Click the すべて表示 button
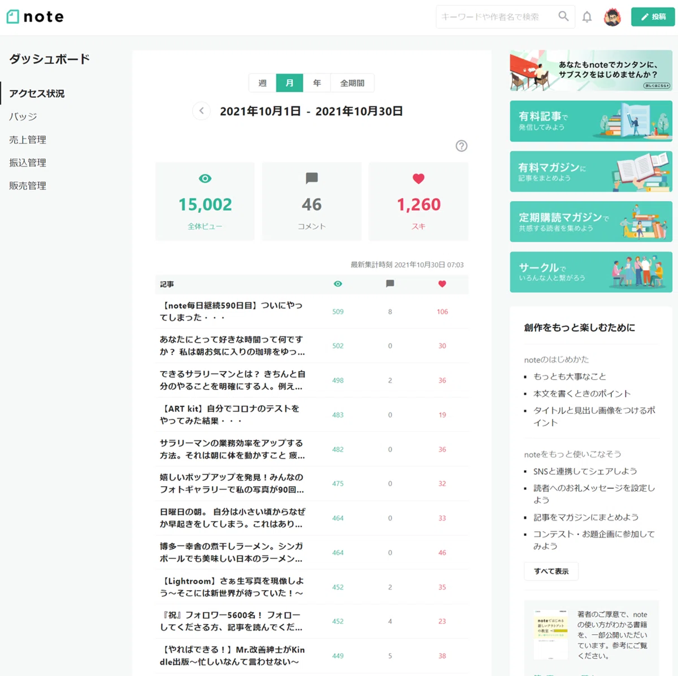Screen dimensions: 678x676 coord(551,571)
